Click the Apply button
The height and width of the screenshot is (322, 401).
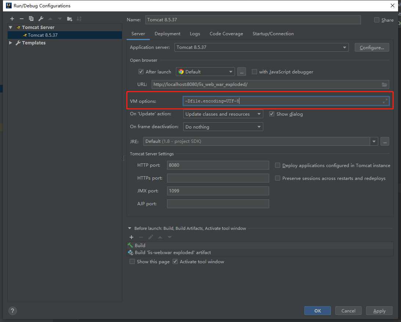point(379,311)
